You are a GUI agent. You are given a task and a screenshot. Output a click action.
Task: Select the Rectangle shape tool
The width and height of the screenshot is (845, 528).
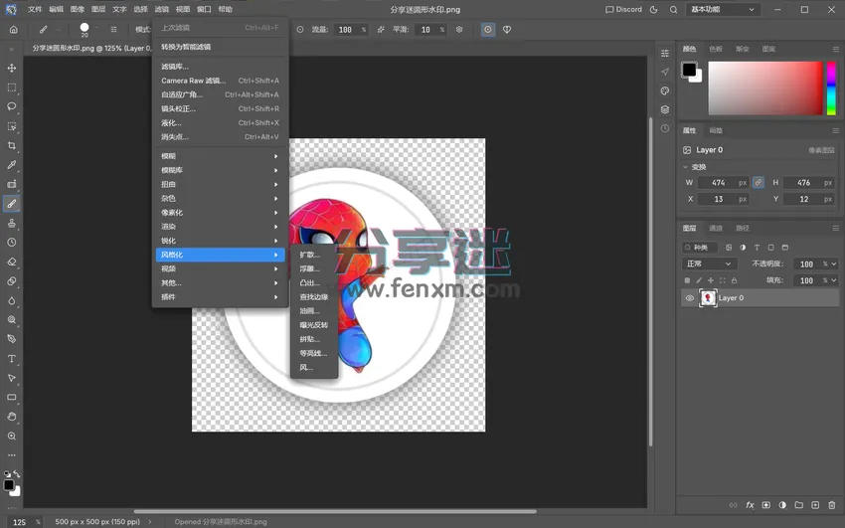(x=11, y=398)
